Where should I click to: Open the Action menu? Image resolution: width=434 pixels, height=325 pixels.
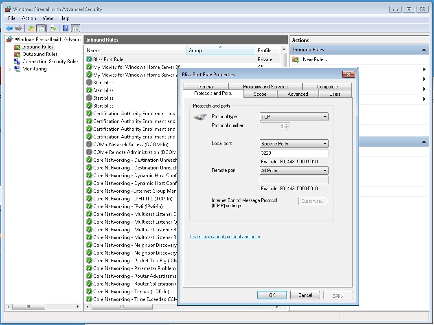pyautogui.click(x=29, y=18)
